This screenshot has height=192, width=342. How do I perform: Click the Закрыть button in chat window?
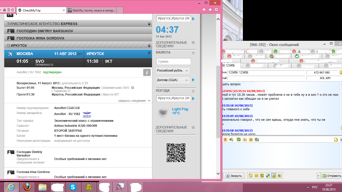234,175
